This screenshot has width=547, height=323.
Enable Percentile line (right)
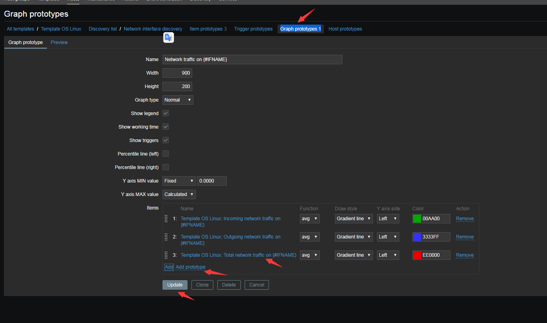coord(165,167)
